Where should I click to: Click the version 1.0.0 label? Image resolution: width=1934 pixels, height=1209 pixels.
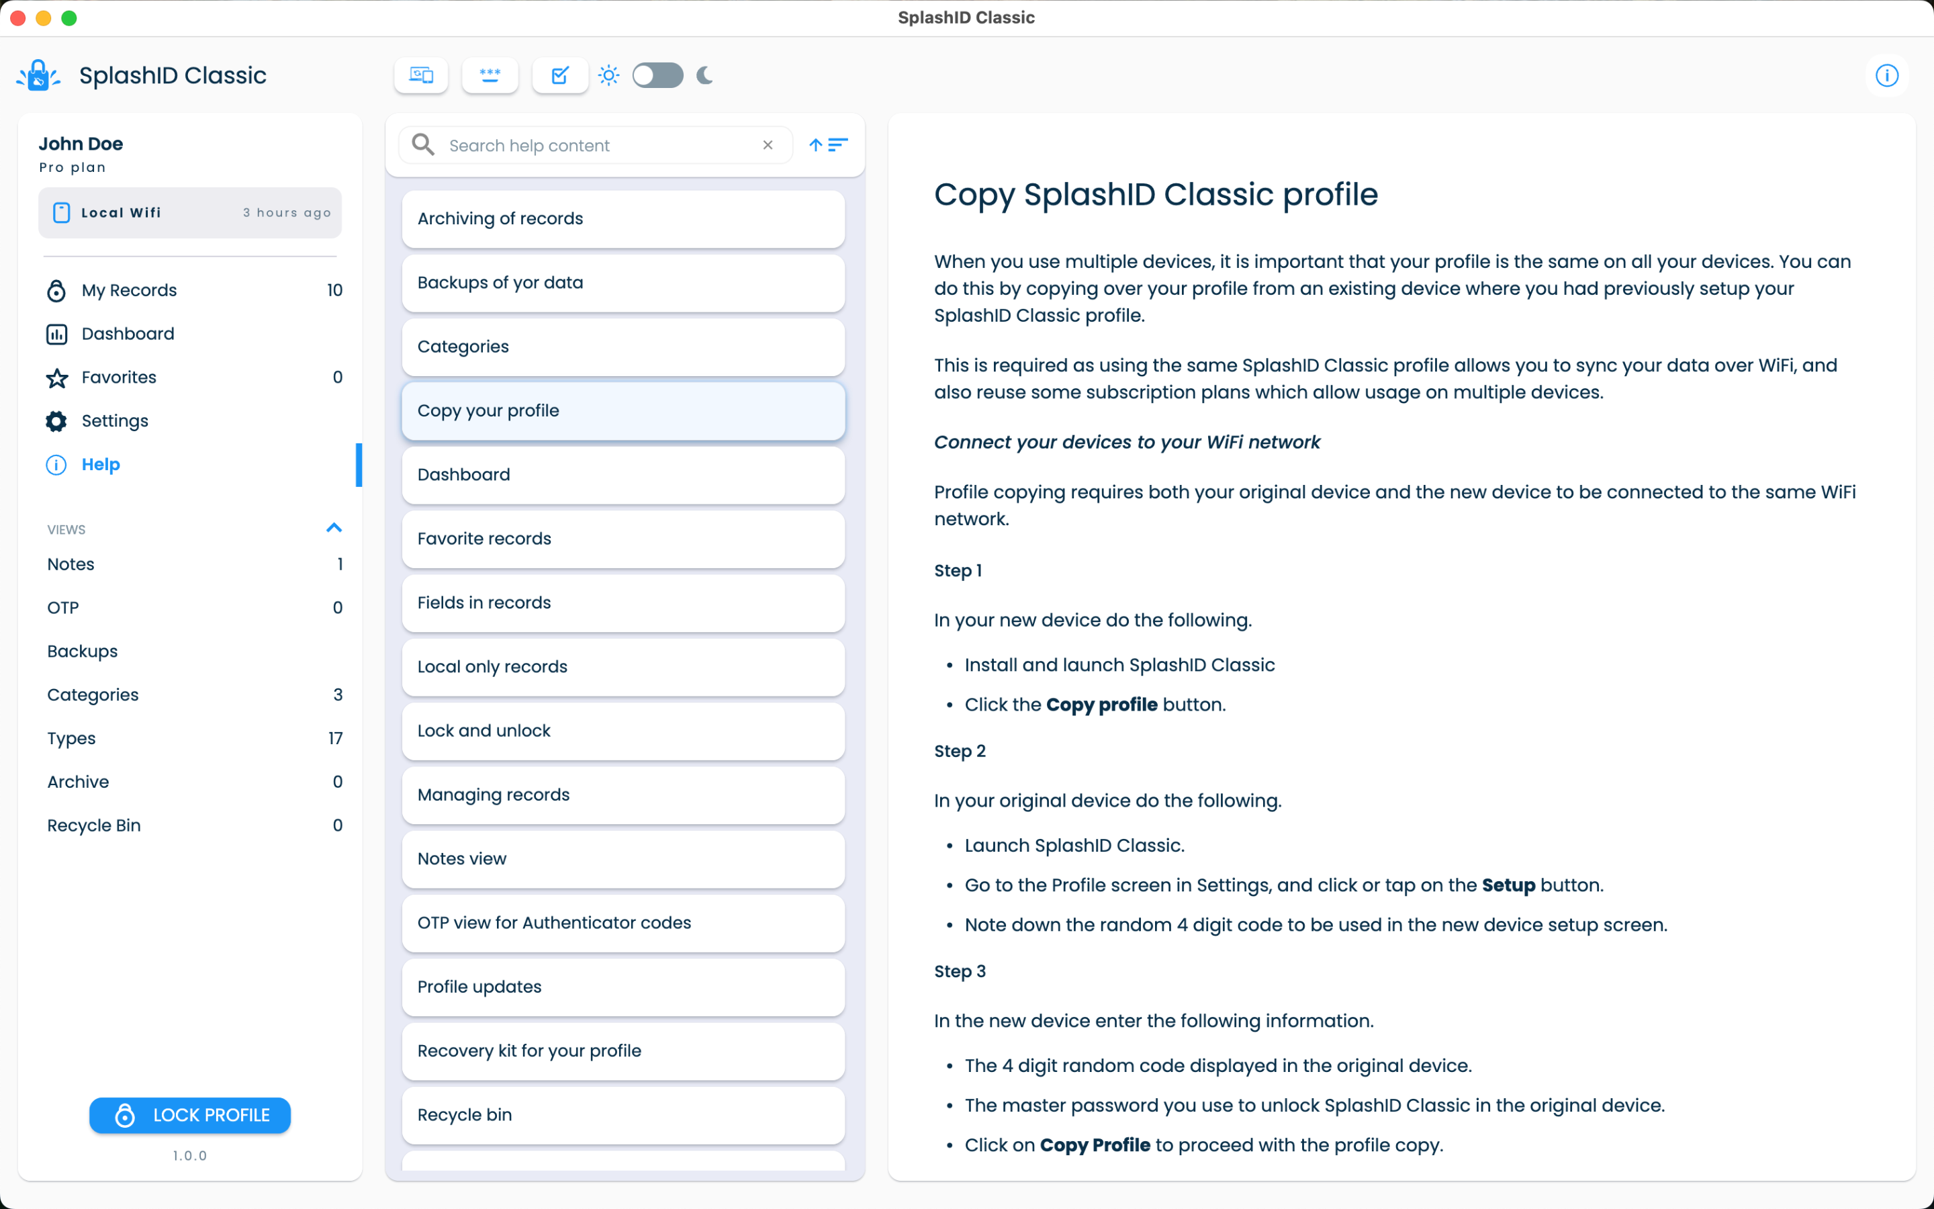(190, 1155)
